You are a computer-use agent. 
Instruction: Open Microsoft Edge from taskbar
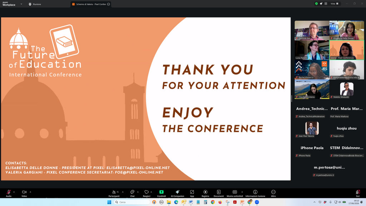(x=176, y=202)
